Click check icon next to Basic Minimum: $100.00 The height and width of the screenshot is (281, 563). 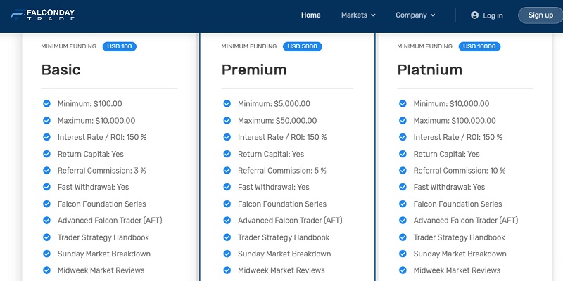[46, 103]
